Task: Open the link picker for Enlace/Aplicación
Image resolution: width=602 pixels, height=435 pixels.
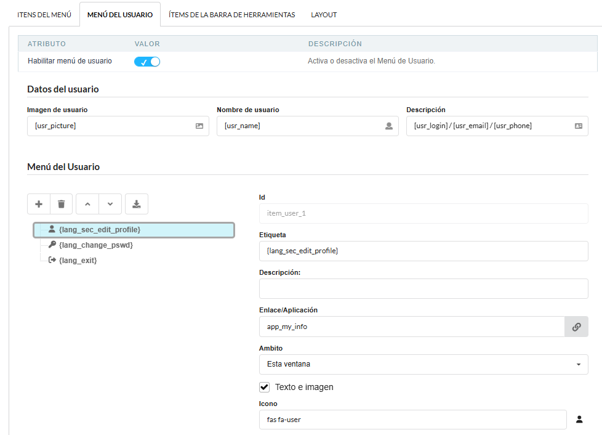Action: tap(577, 326)
